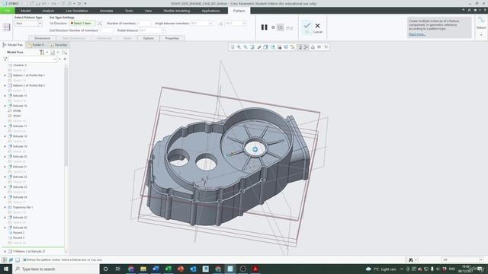Image resolution: width=488 pixels, height=274 pixels.
Task: Open the Datum tool in the ribbon
Action: (481, 24)
